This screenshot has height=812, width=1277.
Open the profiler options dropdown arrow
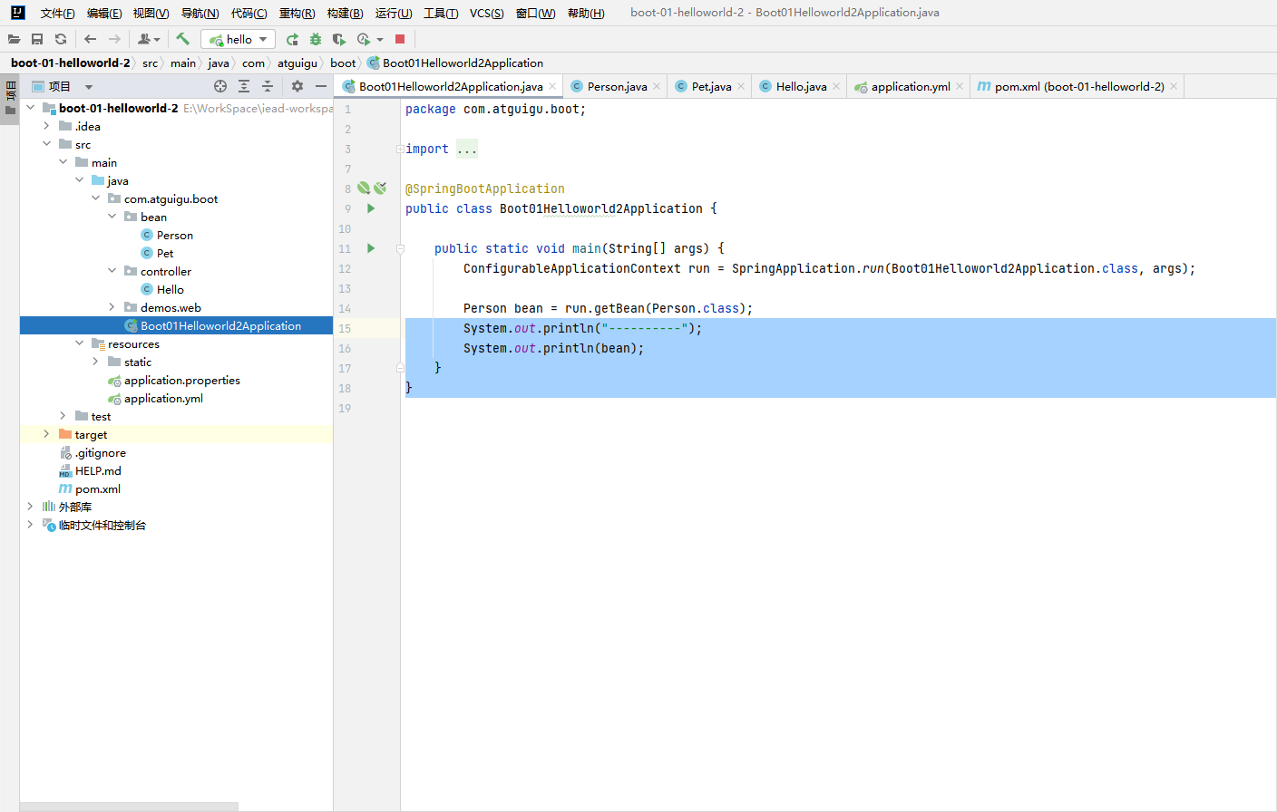380,39
